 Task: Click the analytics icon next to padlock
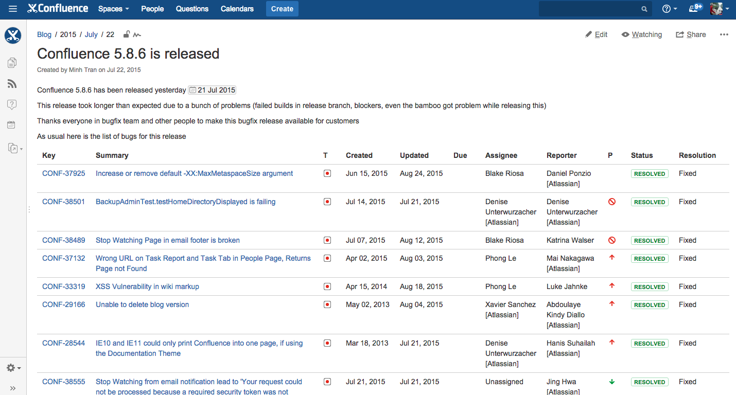point(137,35)
